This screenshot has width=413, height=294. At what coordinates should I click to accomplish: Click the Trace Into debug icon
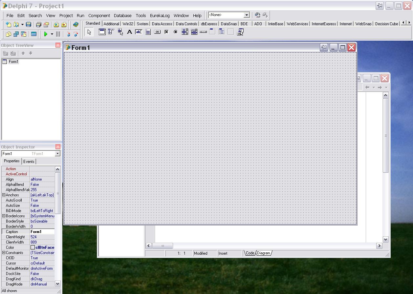click(68, 34)
